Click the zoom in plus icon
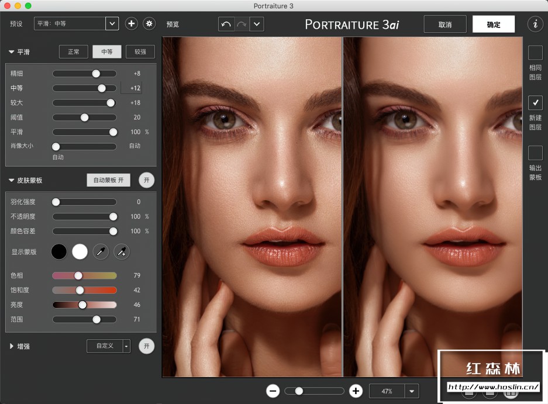Screen dimensions: 548x404 (356, 391)
